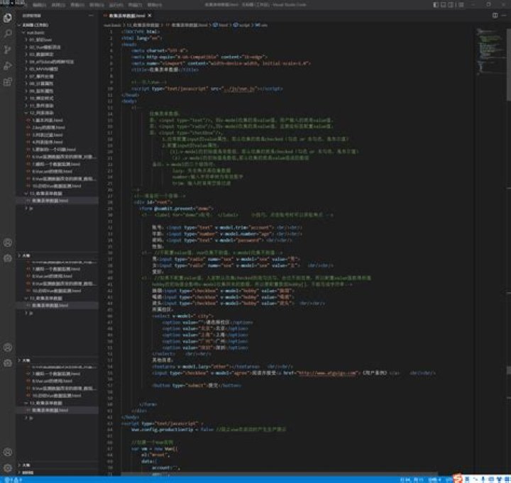Screen dimensions: 511x483
Task: Open Explorer panel More Actions ellipsis
Action: (x=91, y=16)
